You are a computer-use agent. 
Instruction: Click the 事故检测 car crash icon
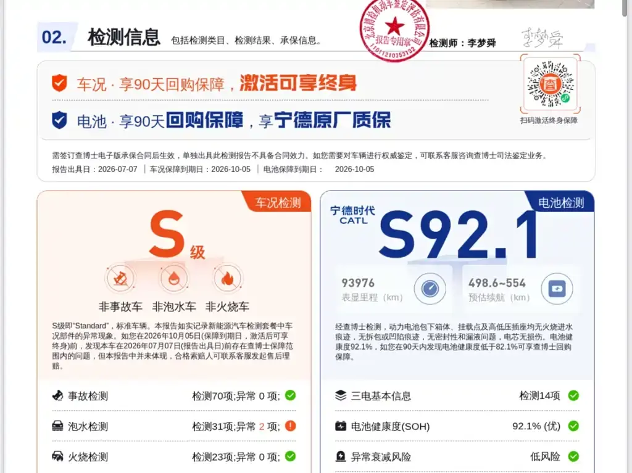pyautogui.click(x=58, y=396)
